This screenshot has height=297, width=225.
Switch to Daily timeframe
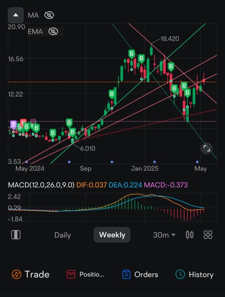click(62, 235)
